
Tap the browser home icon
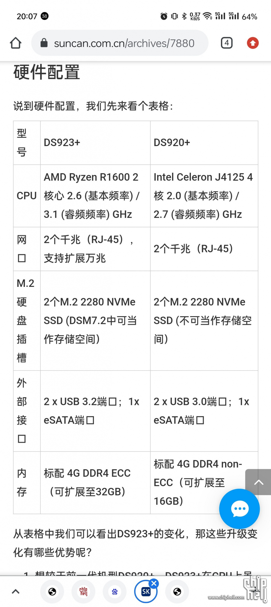[x=15, y=43]
